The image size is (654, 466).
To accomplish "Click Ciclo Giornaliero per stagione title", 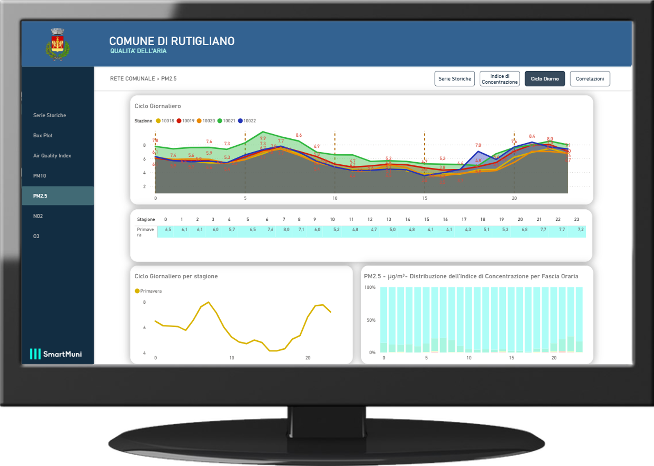I will coord(176,276).
